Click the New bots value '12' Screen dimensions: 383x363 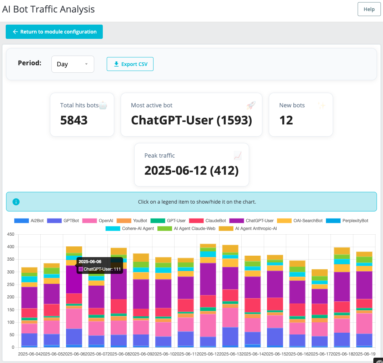[x=286, y=120]
